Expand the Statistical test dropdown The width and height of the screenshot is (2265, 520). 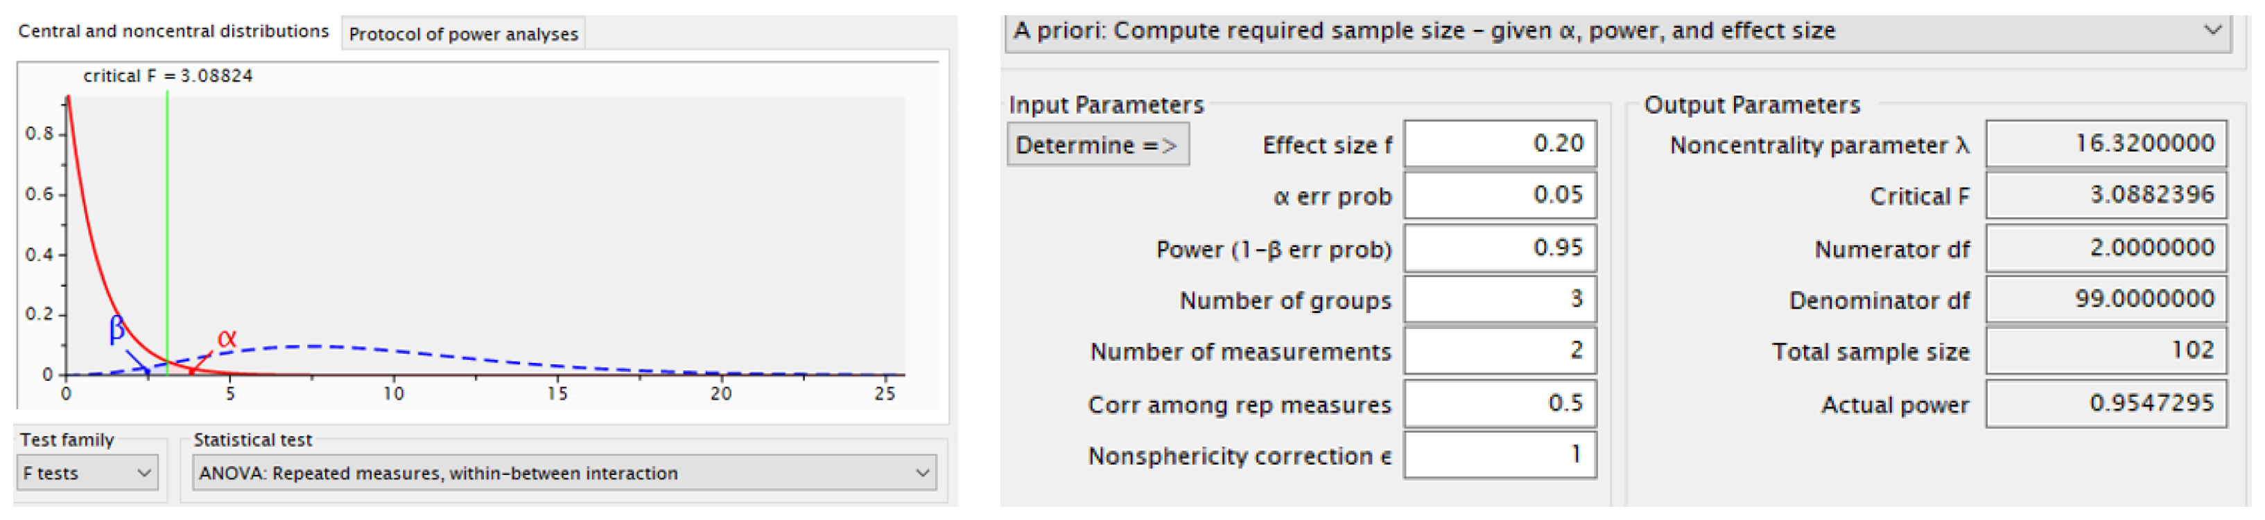pos(564,472)
